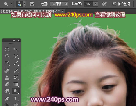Select the Move tool
The height and width of the screenshot is (106, 136).
pyautogui.click(x=16, y=49)
